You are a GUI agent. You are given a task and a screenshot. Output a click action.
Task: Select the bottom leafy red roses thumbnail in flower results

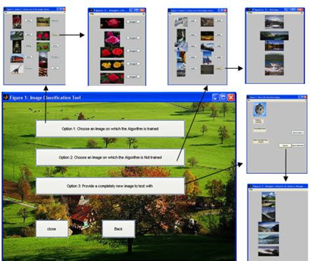click(112, 78)
